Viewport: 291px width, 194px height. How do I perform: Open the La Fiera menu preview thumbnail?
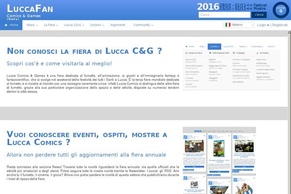click(231, 67)
